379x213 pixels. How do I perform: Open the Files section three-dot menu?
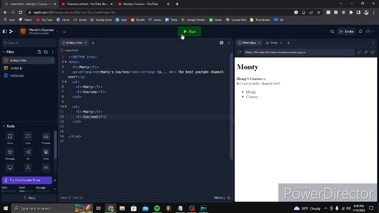53,52
